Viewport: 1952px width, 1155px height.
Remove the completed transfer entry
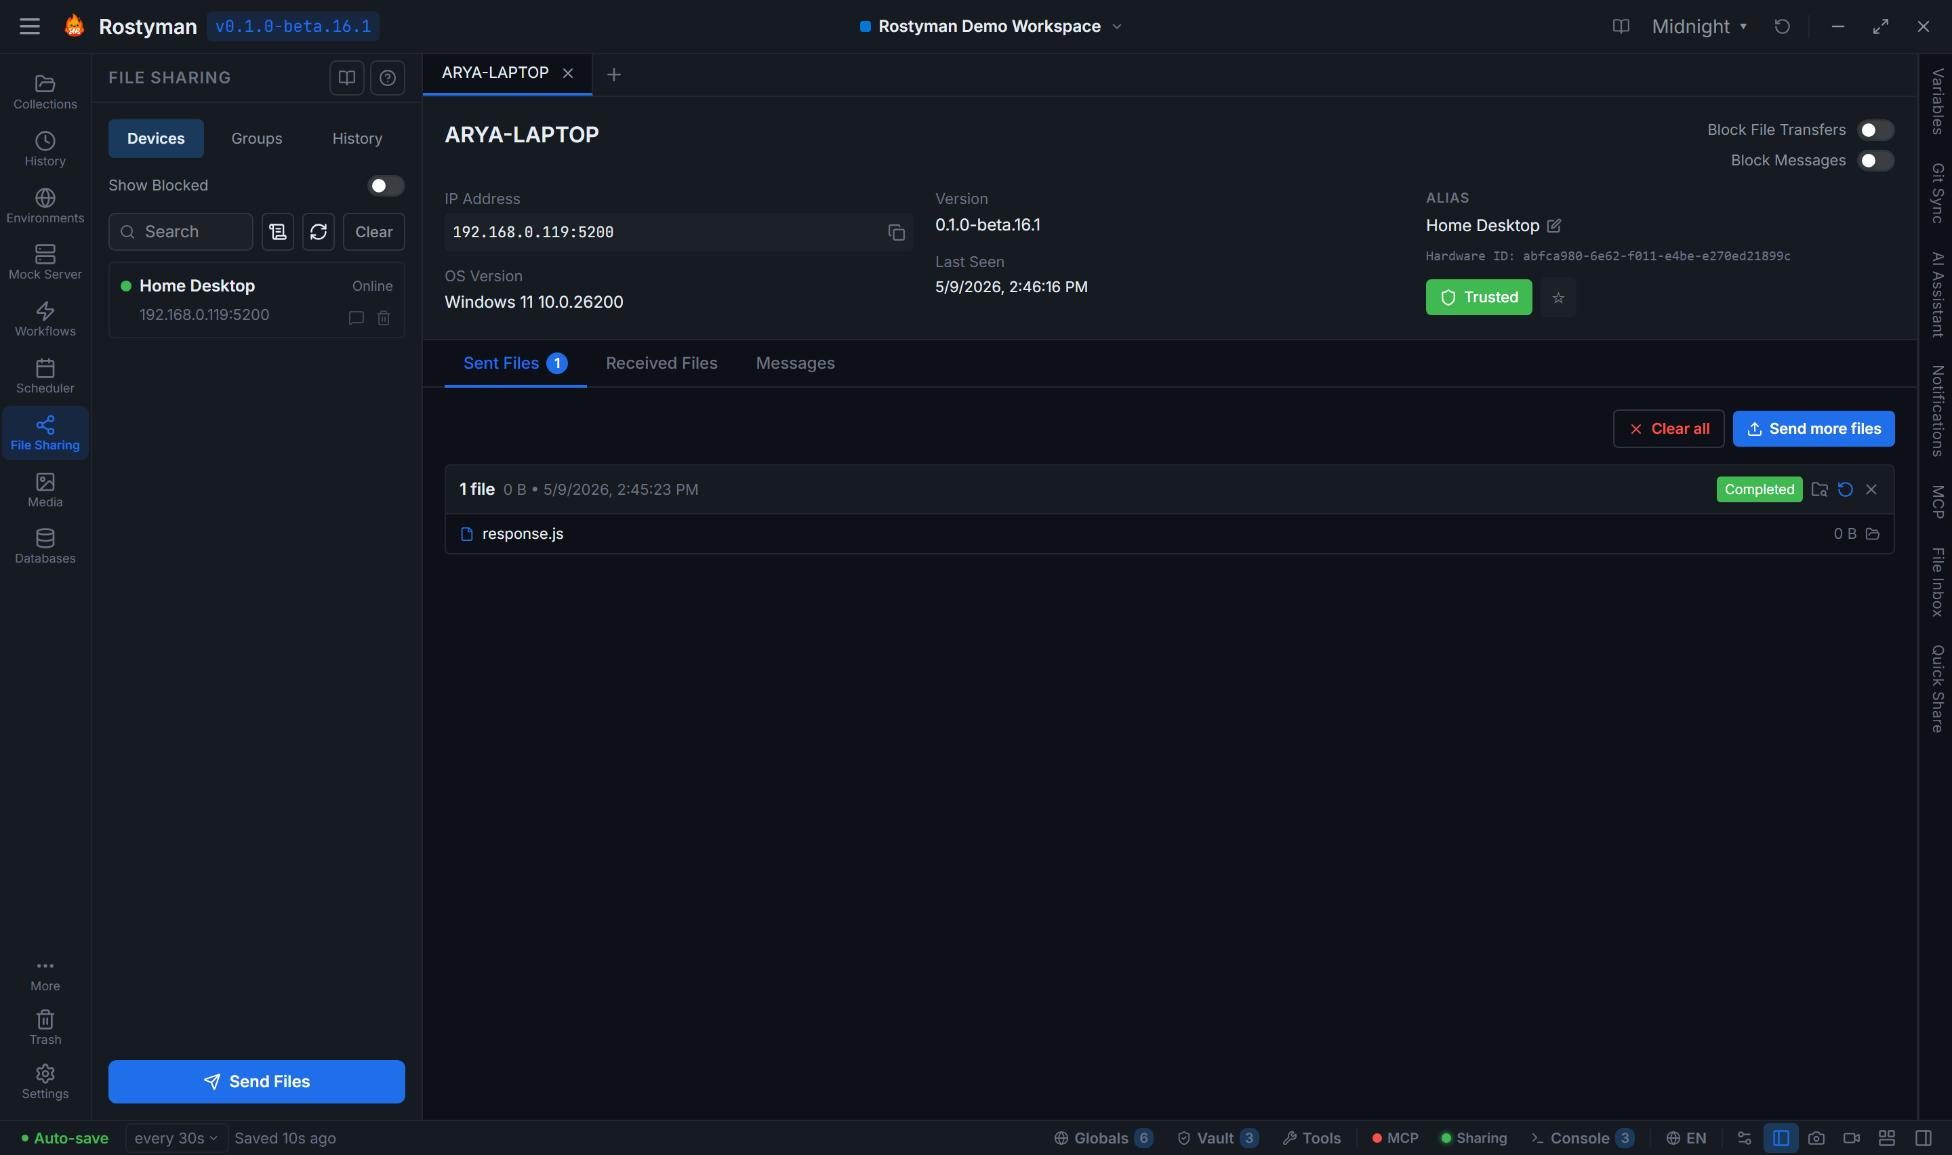(1871, 489)
